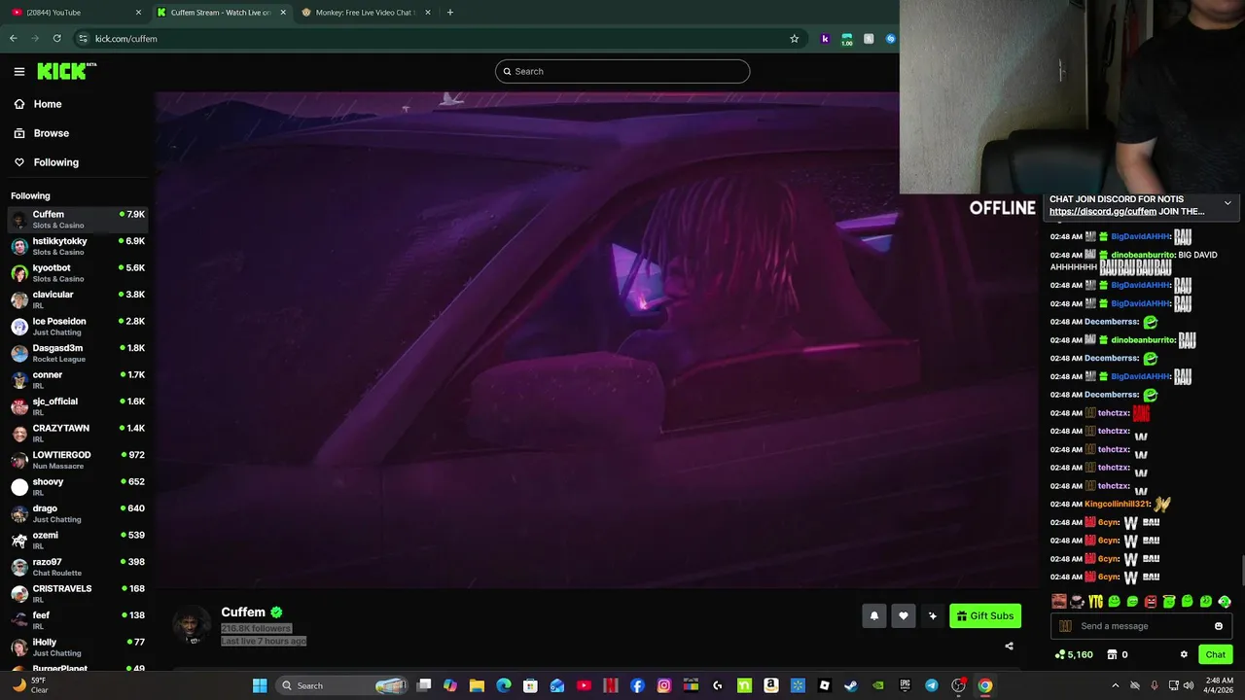Open the discord.gg/cuffem link
Image resolution: width=1245 pixels, height=700 pixels.
[1103, 211]
